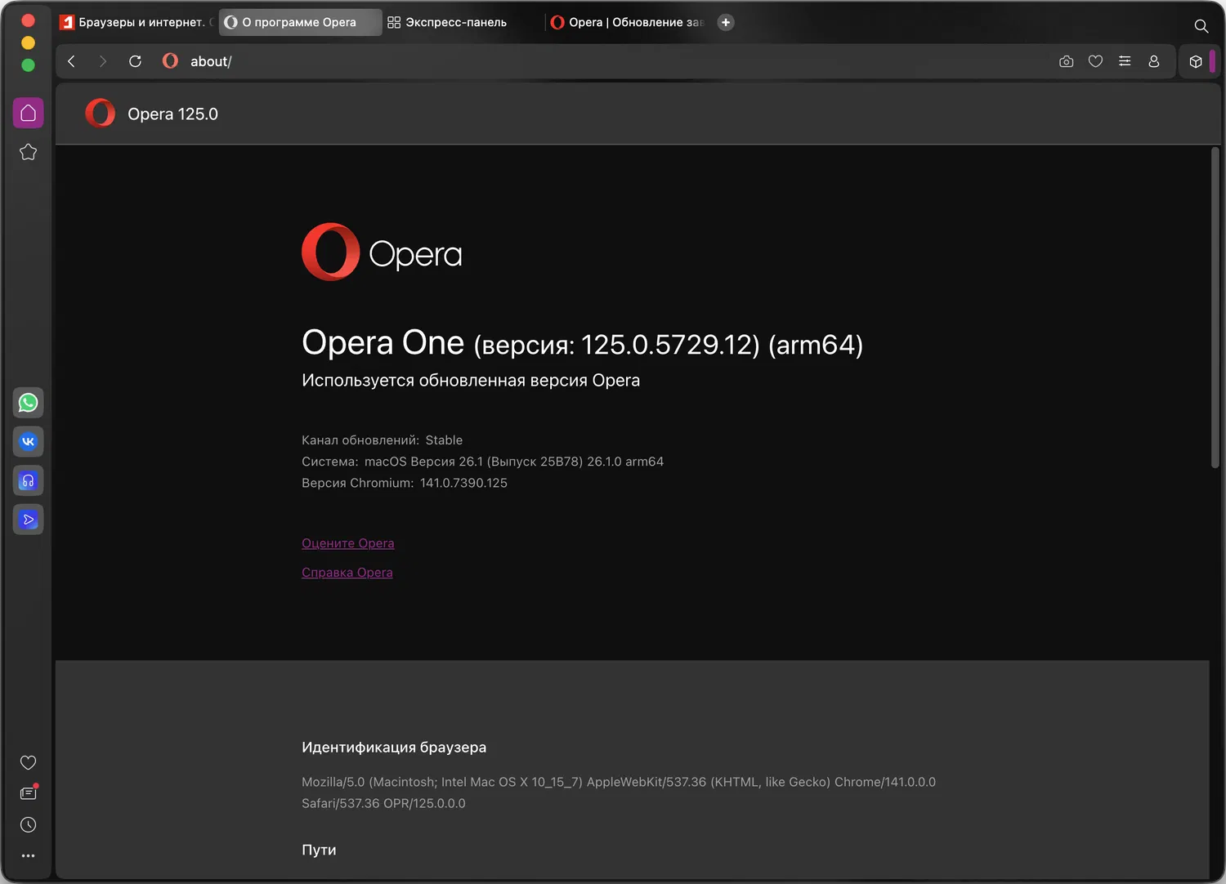
Task: Reload the about page
Action: (136, 61)
